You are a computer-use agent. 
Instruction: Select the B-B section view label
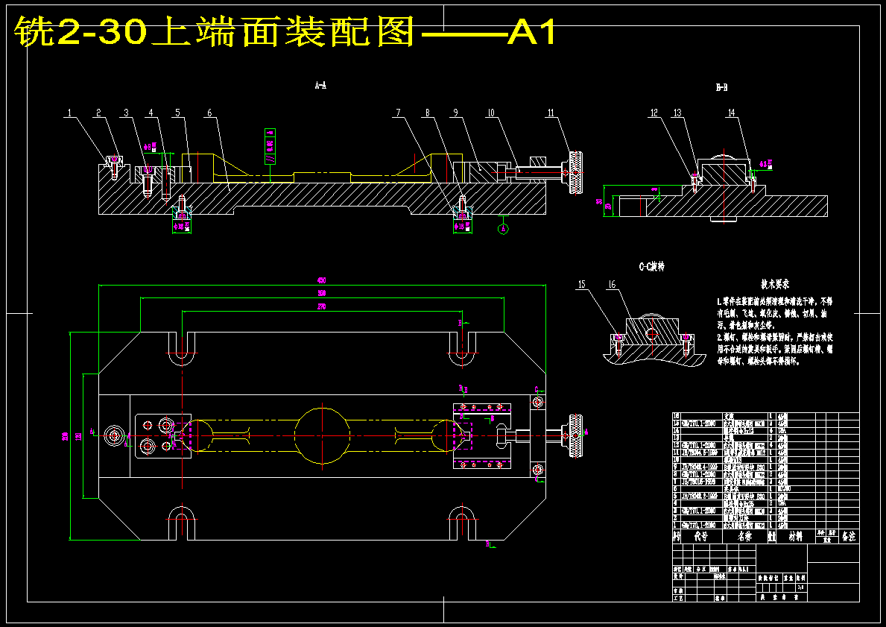click(721, 88)
